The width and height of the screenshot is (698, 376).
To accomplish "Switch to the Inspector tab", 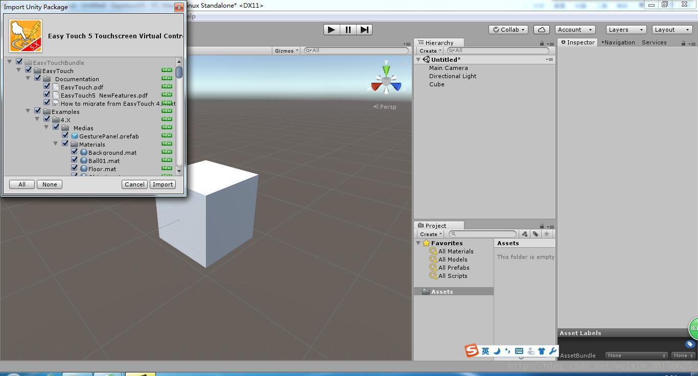I will pyautogui.click(x=578, y=42).
